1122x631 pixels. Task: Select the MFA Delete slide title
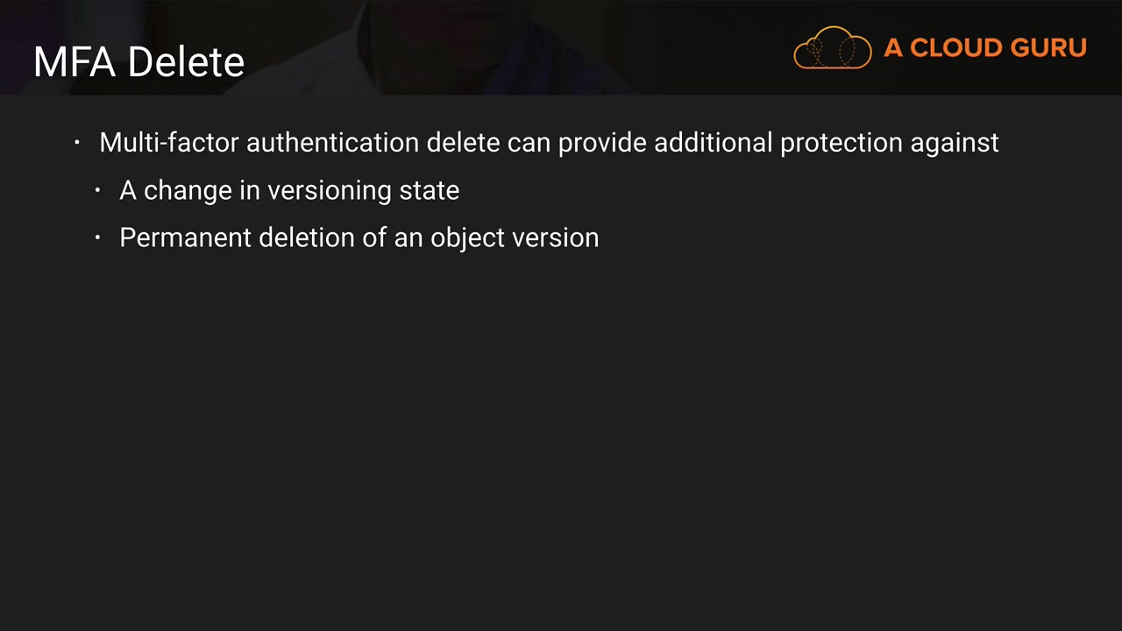(138, 62)
